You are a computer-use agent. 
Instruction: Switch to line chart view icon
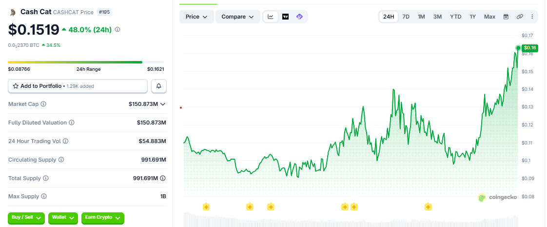click(x=271, y=17)
